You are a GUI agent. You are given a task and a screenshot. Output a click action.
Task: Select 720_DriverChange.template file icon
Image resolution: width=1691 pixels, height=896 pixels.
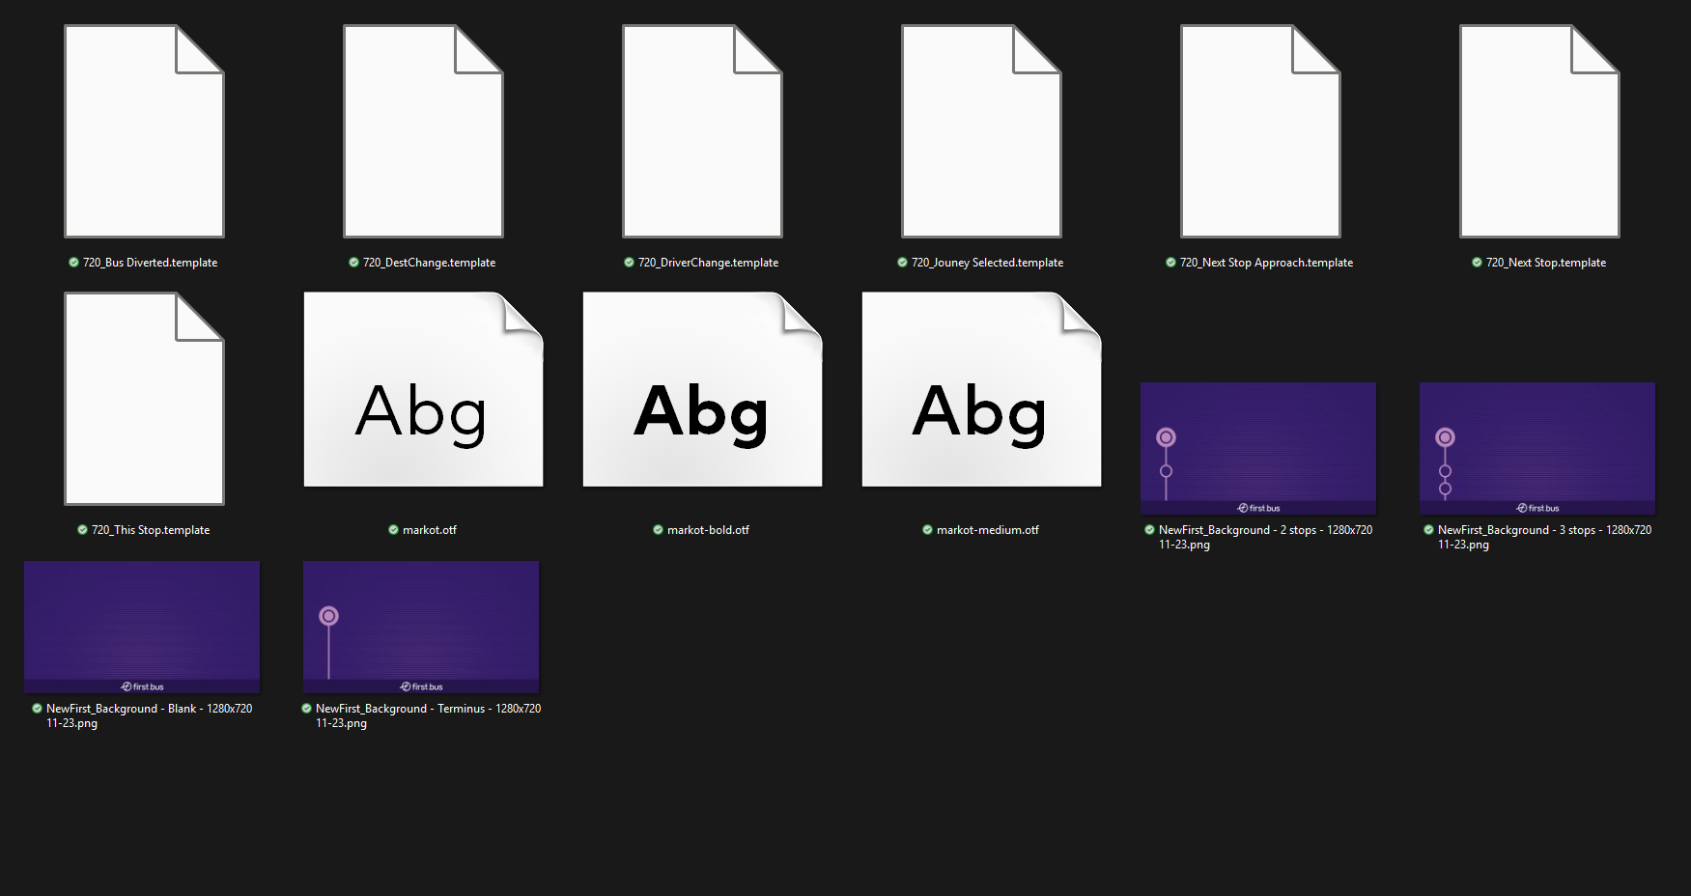pyautogui.click(x=702, y=131)
